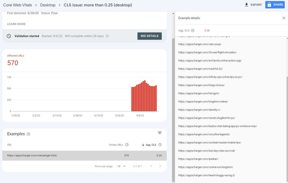Click the kings-choice URL

(x=201, y=85)
